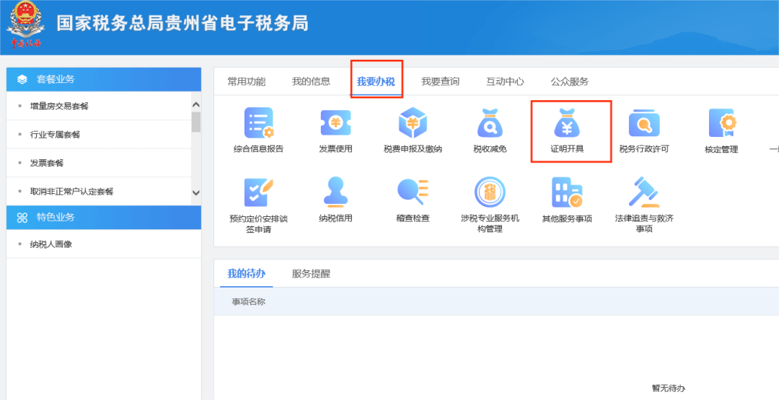Open the 互动中心 tab

505,82
